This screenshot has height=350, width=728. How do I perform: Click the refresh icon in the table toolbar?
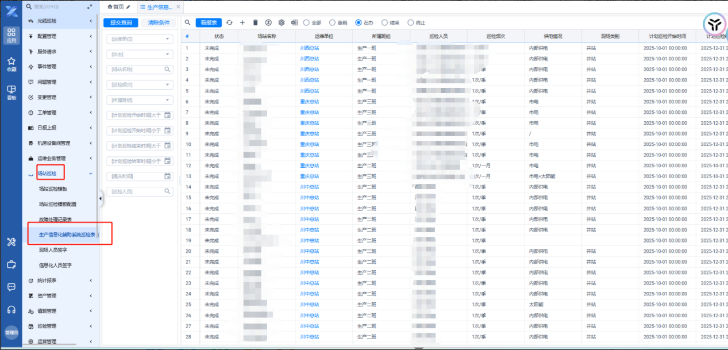pyautogui.click(x=229, y=22)
